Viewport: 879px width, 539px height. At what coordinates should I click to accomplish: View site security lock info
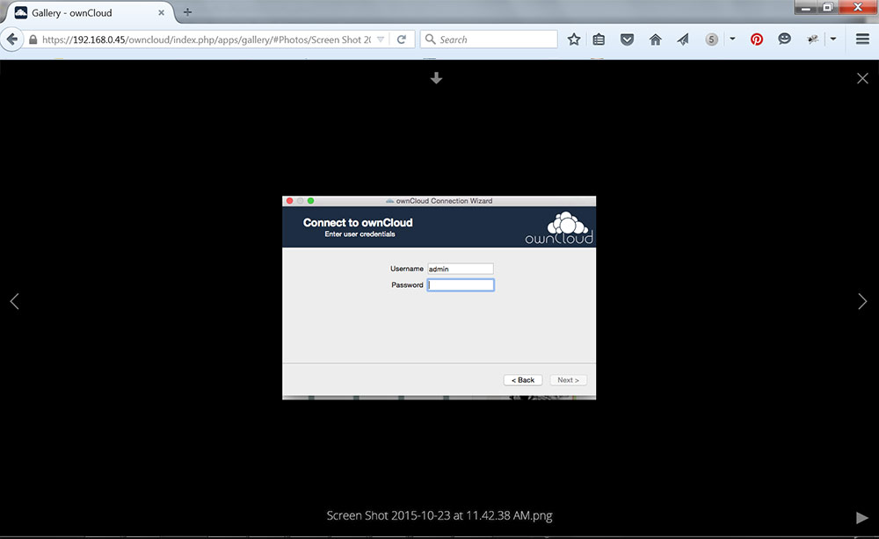33,40
